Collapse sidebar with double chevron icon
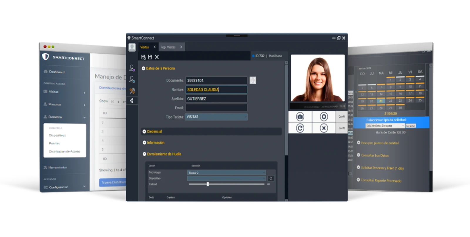Image resolution: width=470 pixels, height=237 pixels. click(x=132, y=101)
